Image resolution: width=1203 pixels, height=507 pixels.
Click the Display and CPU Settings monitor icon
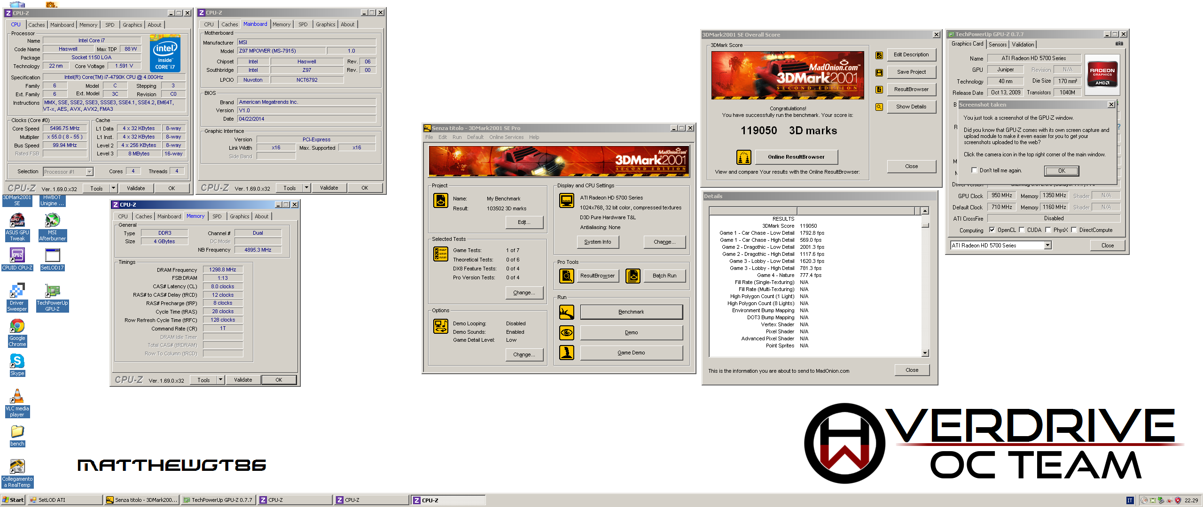567,200
